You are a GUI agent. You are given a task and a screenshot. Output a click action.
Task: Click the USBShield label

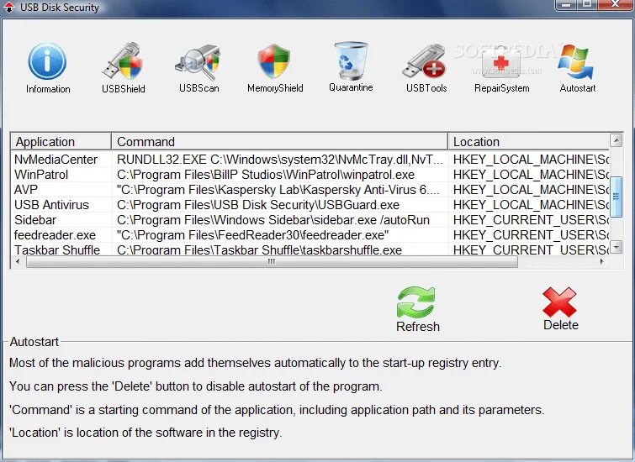click(123, 88)
